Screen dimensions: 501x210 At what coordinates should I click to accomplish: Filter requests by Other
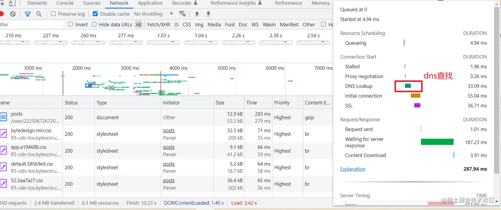pos(309,24)
